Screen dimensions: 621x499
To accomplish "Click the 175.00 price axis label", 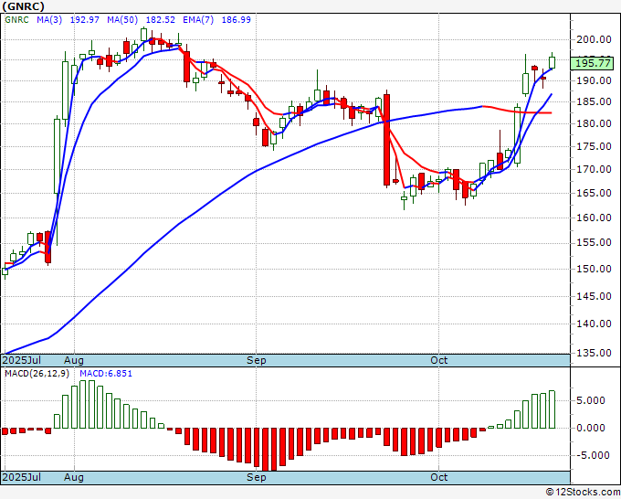I will click(x=594, y=146).
